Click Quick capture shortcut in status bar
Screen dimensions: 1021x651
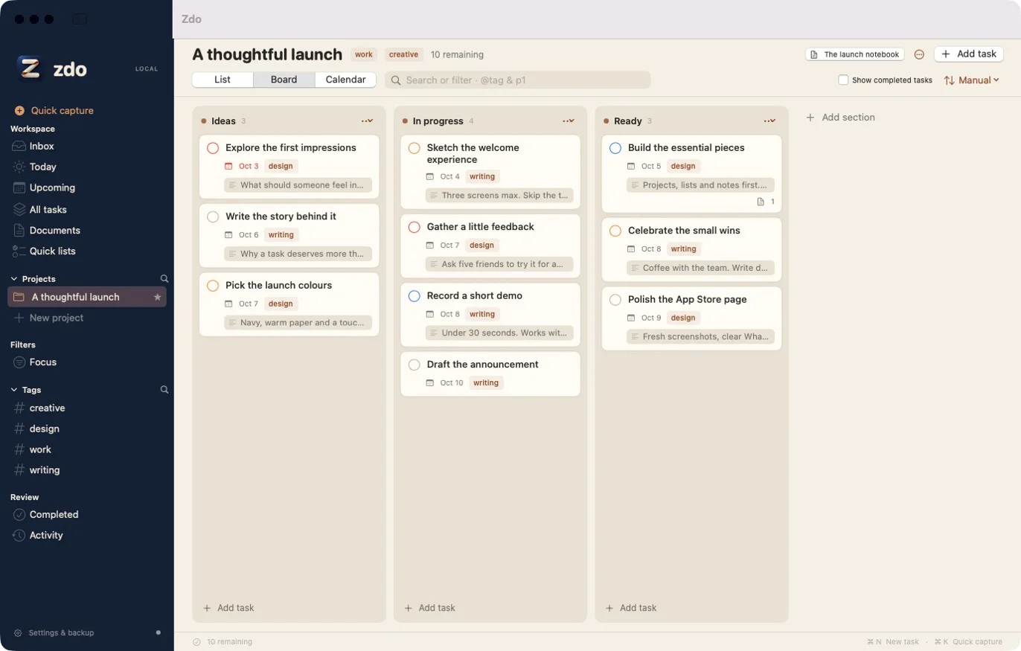(967, 641)
